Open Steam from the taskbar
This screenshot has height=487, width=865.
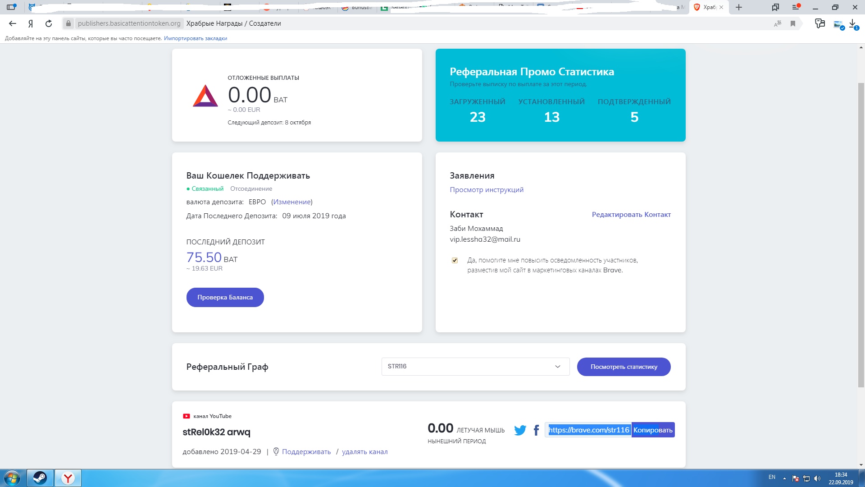coord(40,478)
